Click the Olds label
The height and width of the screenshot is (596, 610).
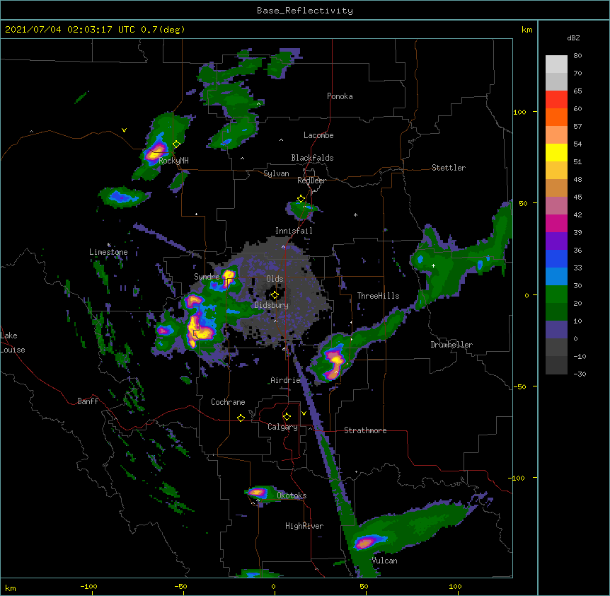pos(275,279)
